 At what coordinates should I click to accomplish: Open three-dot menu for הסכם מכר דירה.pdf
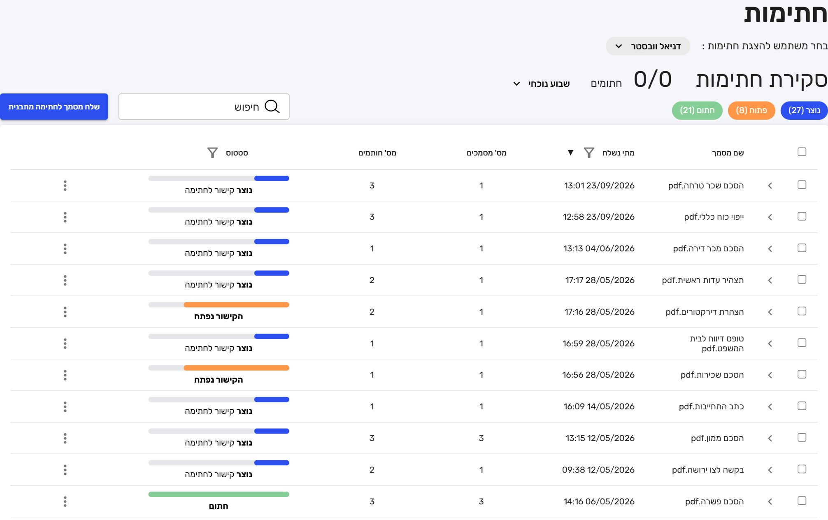65,248
